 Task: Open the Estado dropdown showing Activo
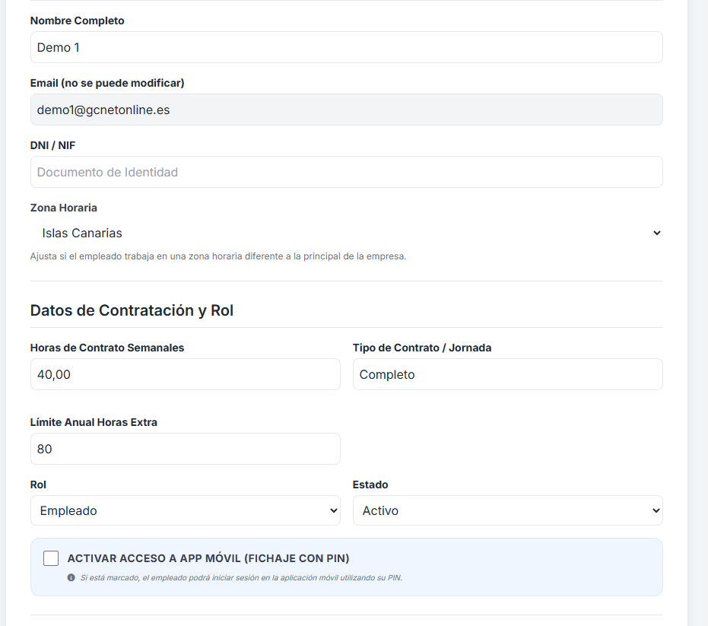[507, 511]
